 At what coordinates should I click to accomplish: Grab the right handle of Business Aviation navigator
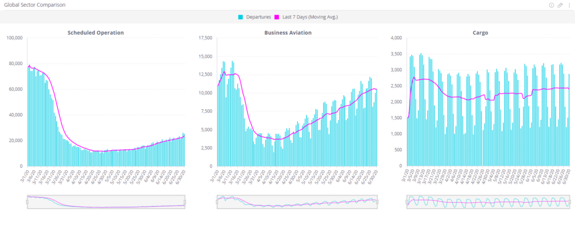click(x=377, y=202)
